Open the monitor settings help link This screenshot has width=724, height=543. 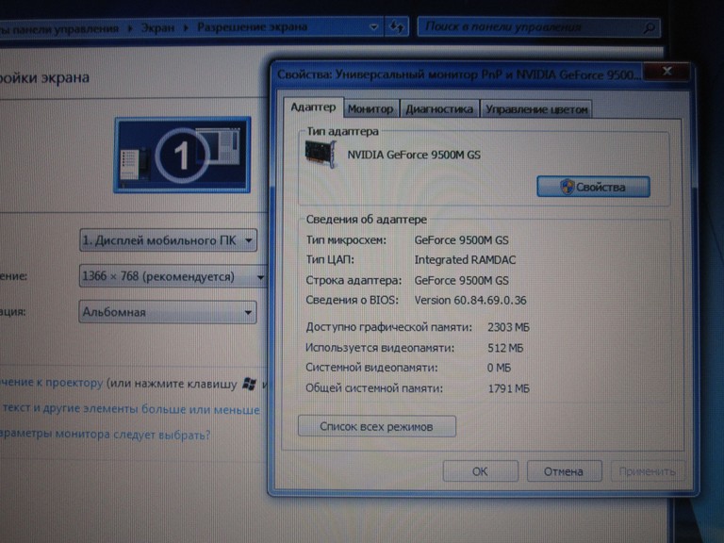tap(105, 435)
